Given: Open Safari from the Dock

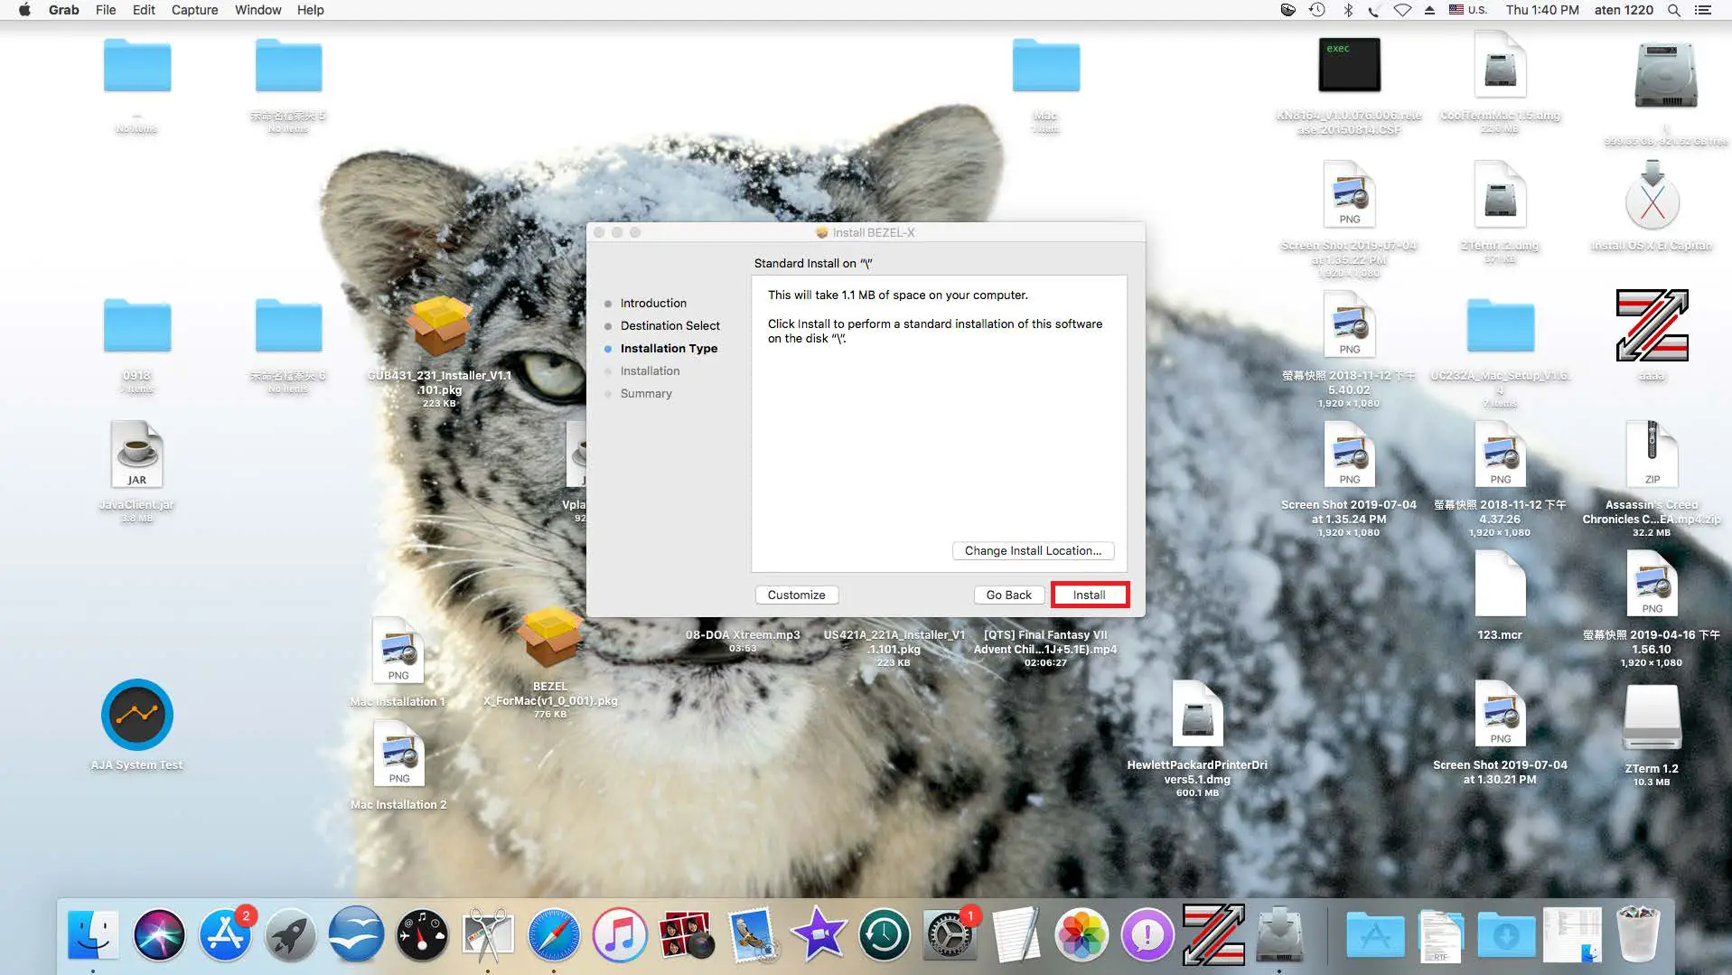Looking at the screenshot, I should tap(554, 934).
